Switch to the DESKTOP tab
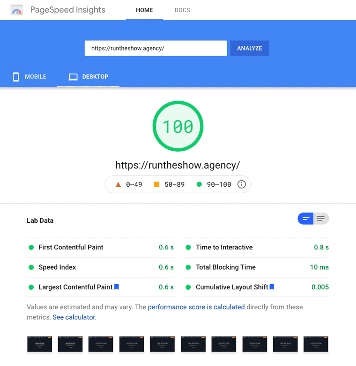 click(x=89, y=77)
